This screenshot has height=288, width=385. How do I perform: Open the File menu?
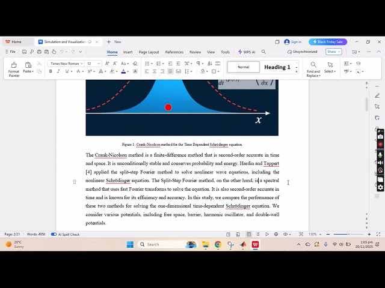tap(10, 52)
